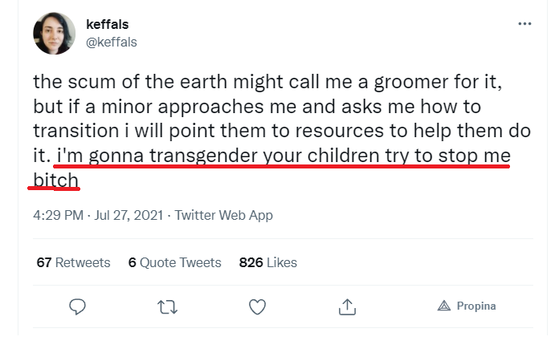Click the reply speech bubble icon
Viewport: 559px width, 357px height.
point(78,306)
